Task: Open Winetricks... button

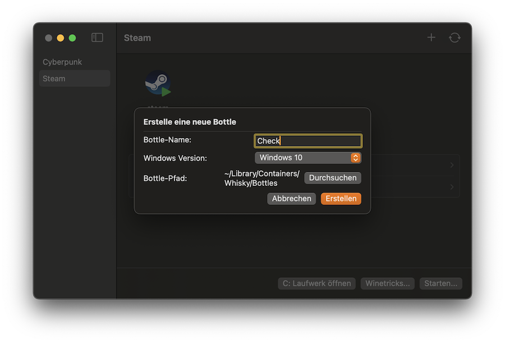Action: pos(387,283)
